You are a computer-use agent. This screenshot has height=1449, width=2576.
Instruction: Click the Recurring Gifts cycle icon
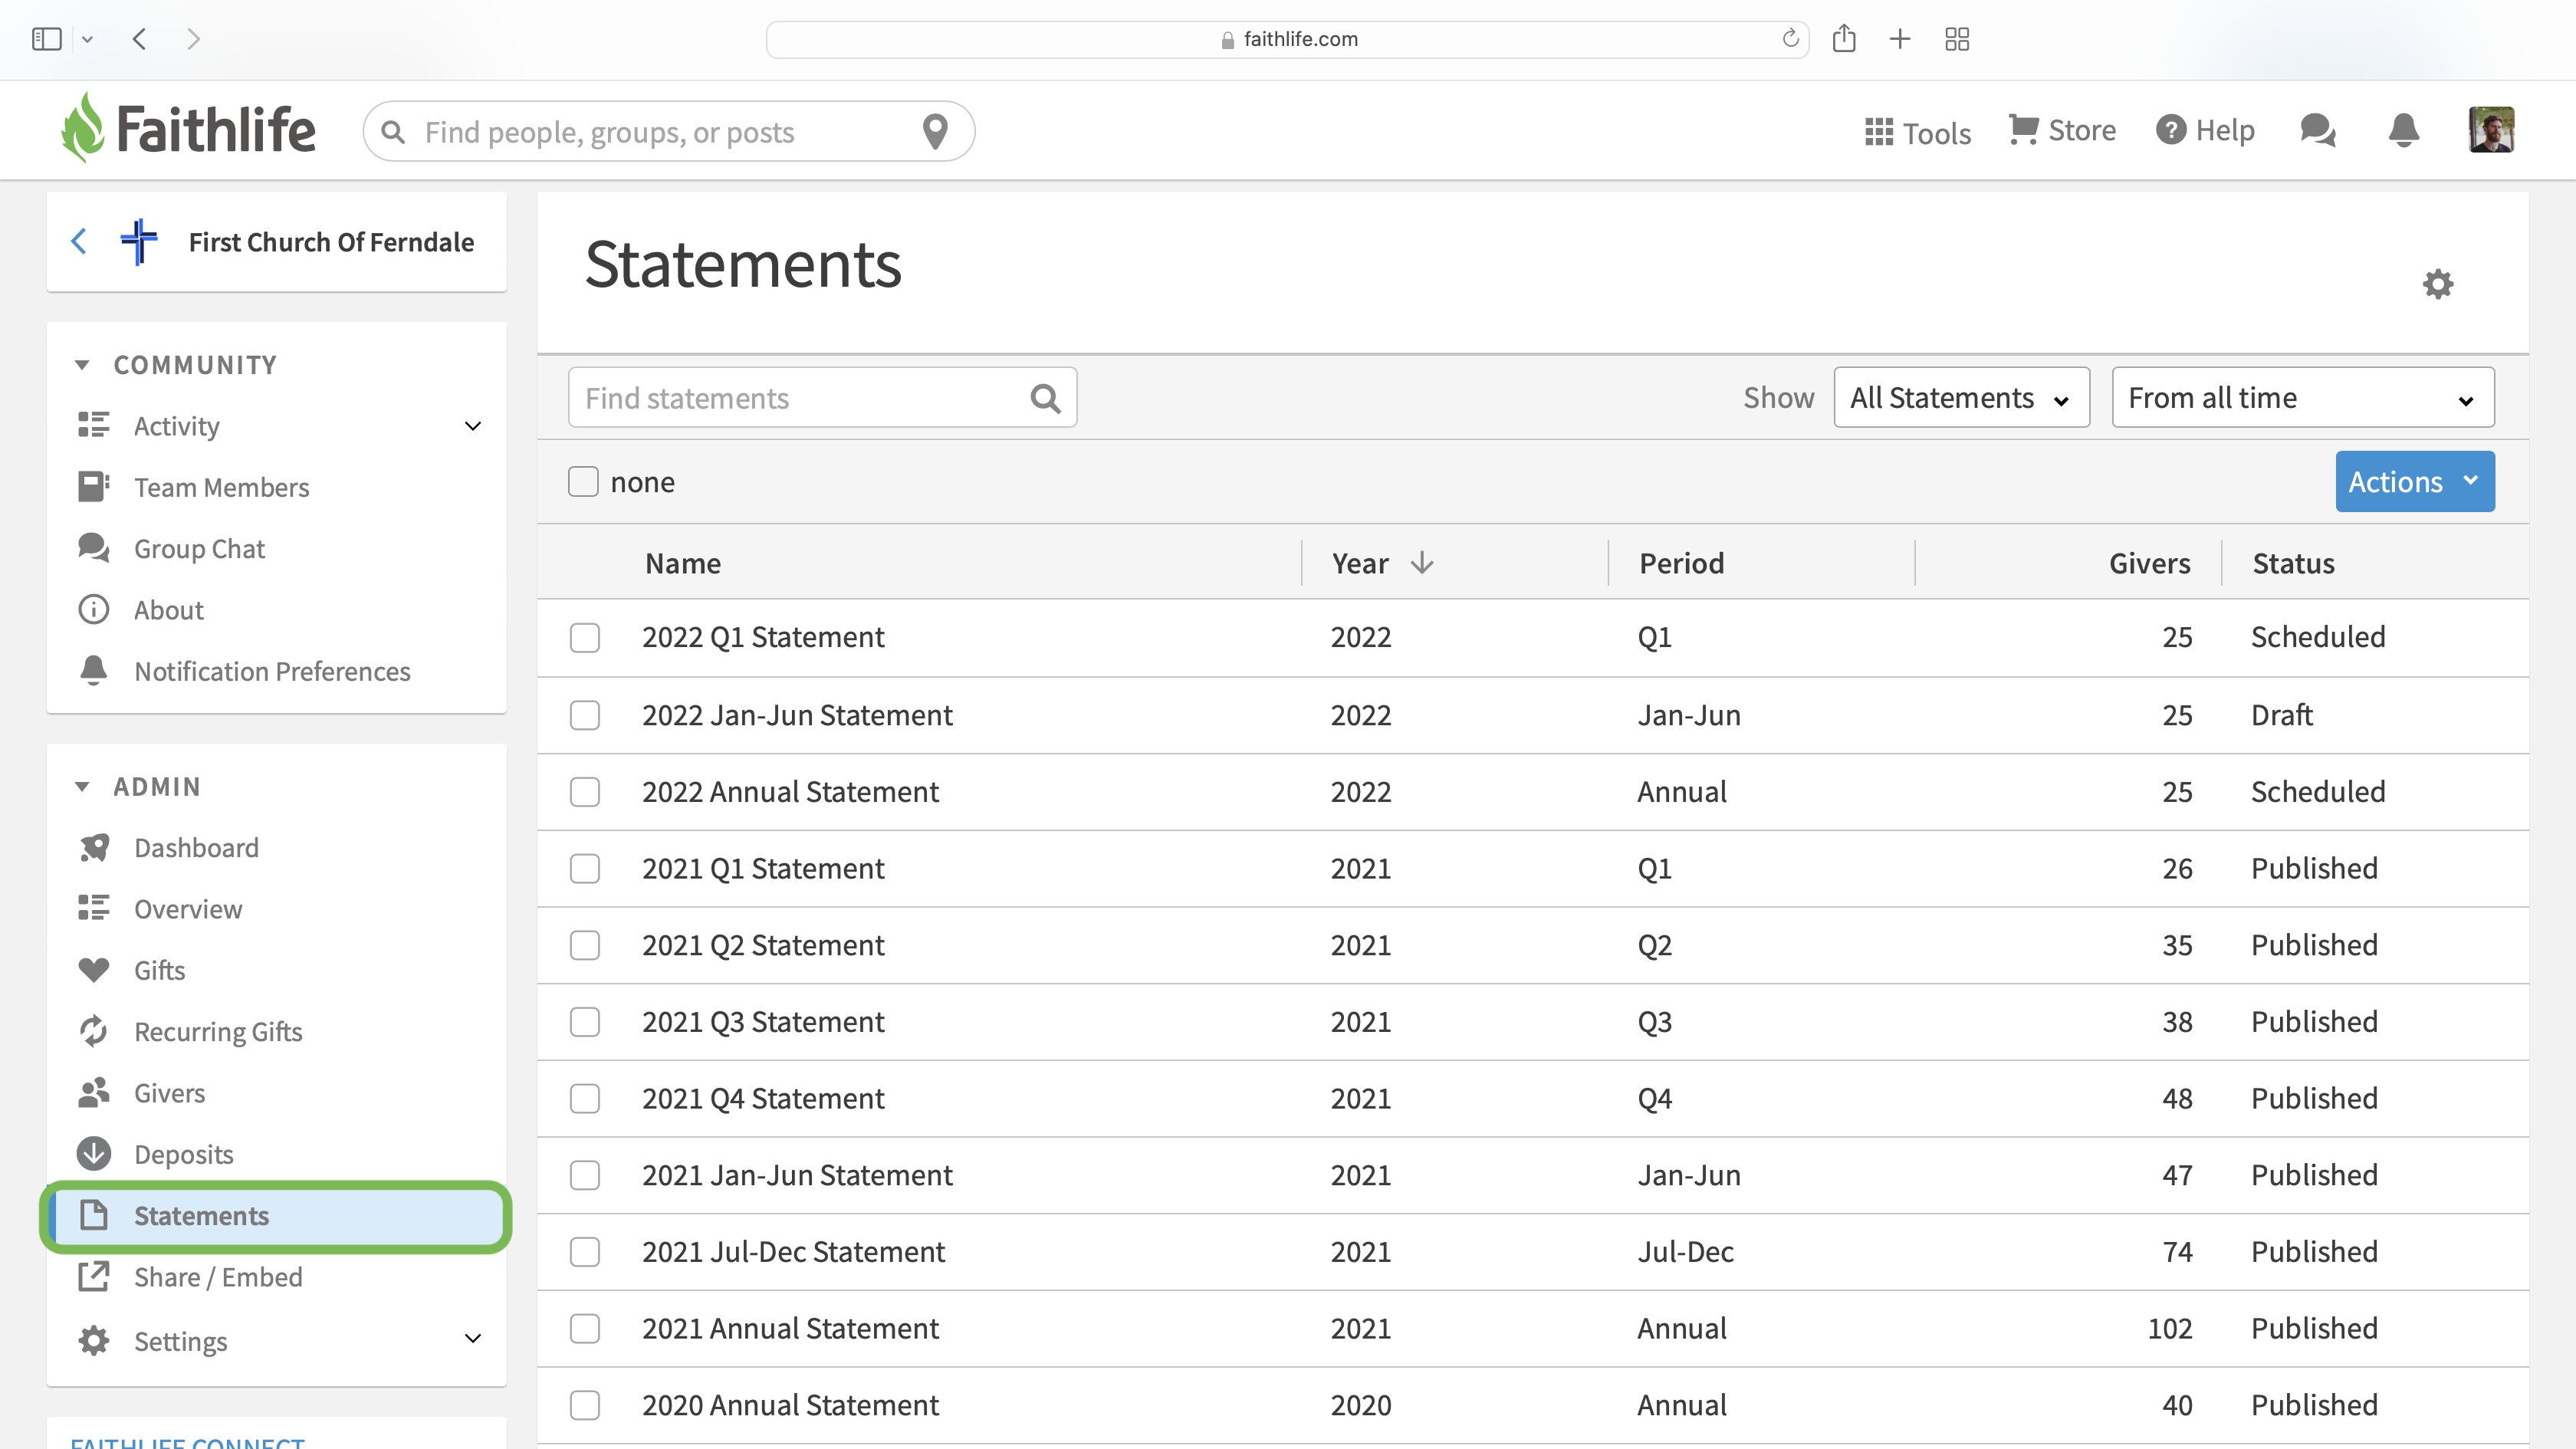93,1031
